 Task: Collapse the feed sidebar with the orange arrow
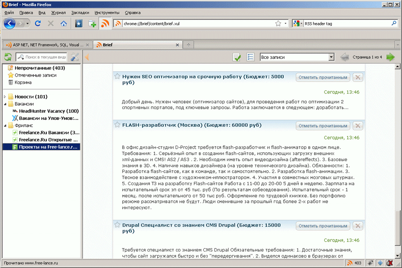click(87, 57)
